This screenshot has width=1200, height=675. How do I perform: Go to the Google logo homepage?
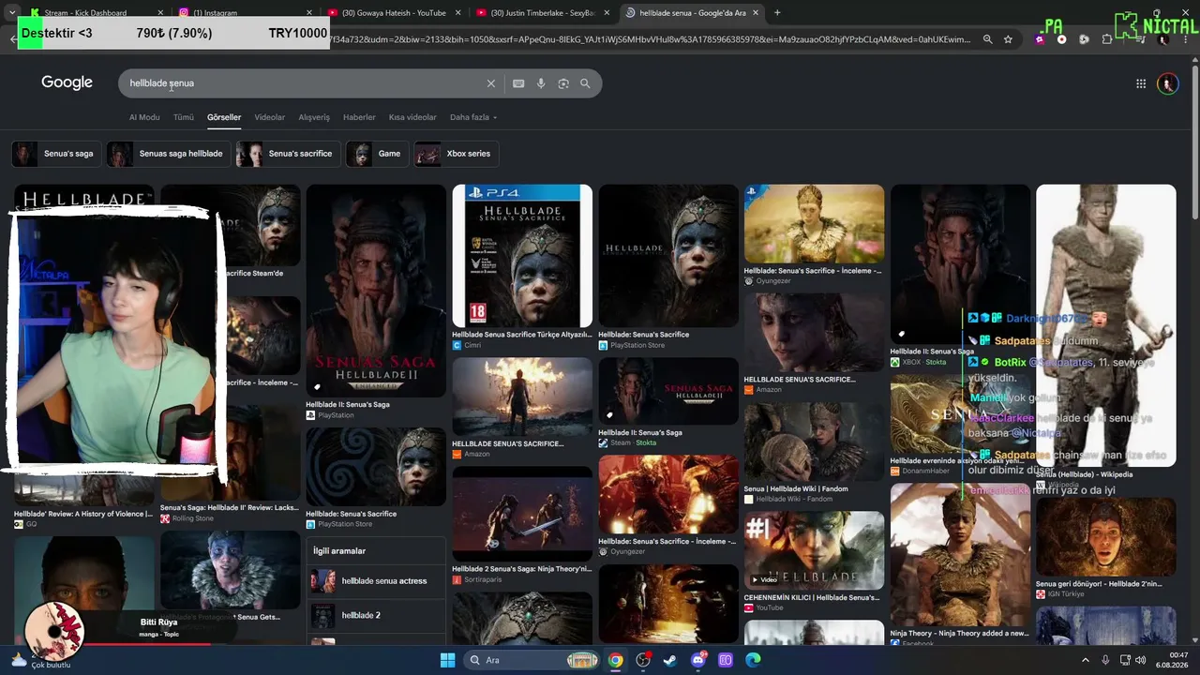point(67,82)
